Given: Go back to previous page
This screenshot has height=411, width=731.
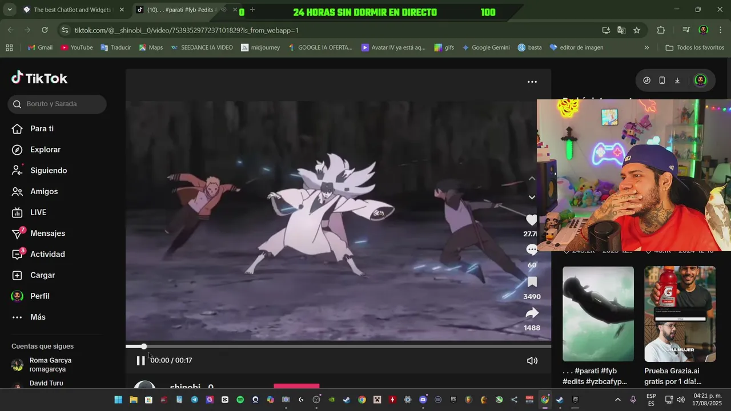Looking at the screenshot, I should click(x=10, y=30).
